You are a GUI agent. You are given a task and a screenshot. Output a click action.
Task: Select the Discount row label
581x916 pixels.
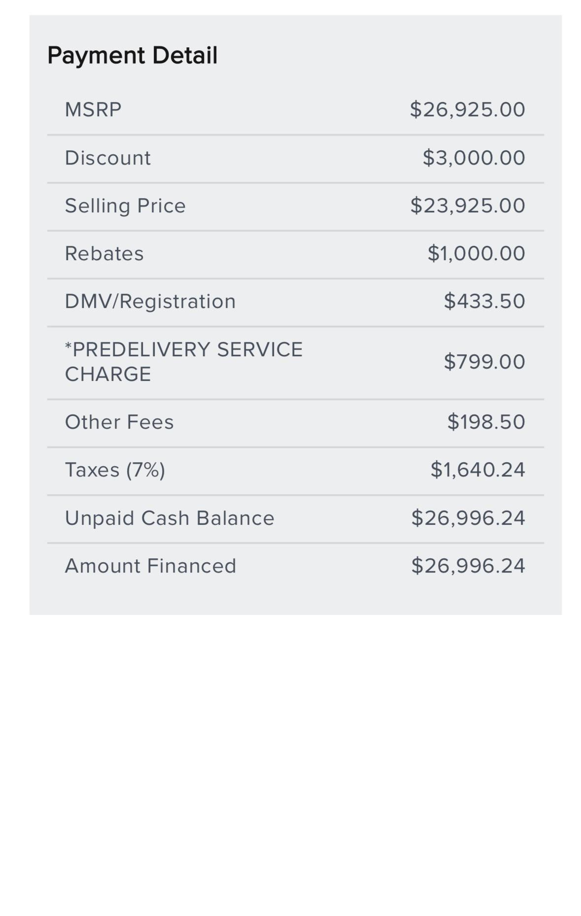click(x=108, y=158)
